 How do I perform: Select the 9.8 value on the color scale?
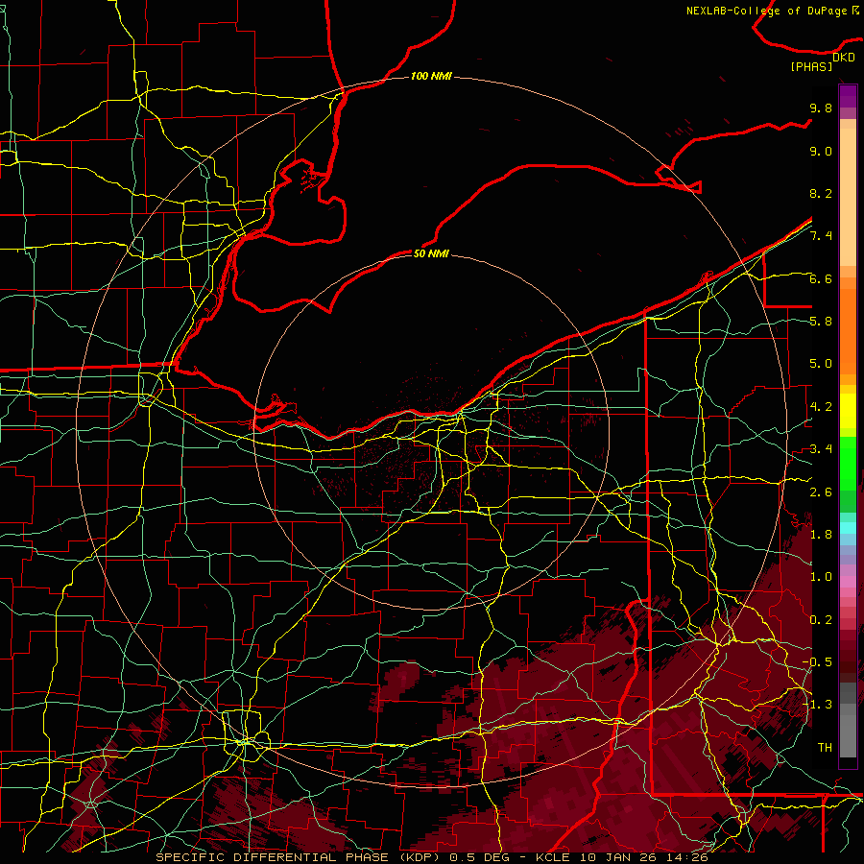[821, 108]
